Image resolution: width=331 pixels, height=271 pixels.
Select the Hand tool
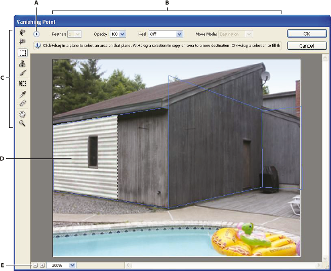point(22,114)
